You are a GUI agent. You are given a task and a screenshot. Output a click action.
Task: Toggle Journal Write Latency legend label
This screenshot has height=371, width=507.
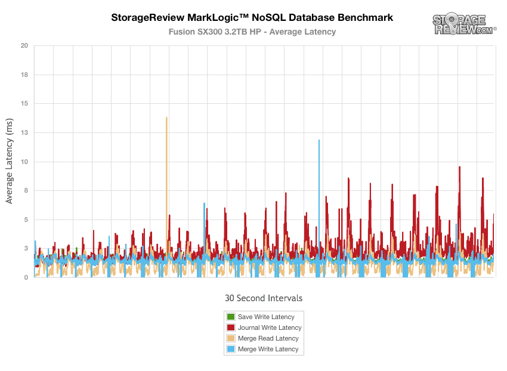pyautogui.click(x=270, y=327)
